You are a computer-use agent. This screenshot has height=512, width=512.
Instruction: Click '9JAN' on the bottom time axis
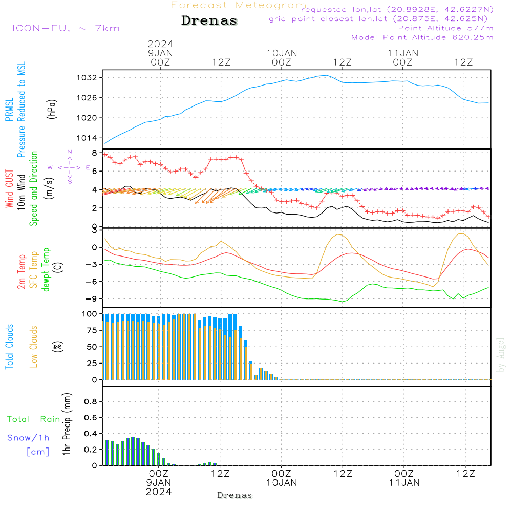[159, 483]
